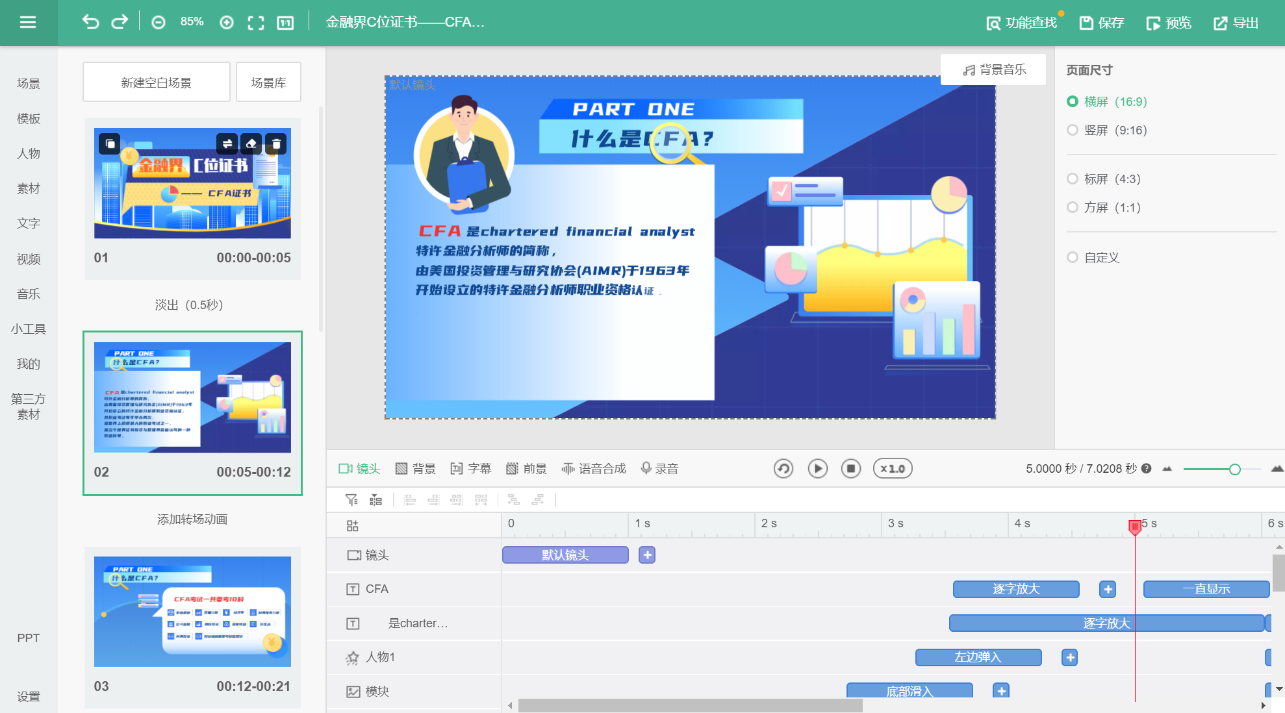Click the timeline filter icon

tap(351, 499)
